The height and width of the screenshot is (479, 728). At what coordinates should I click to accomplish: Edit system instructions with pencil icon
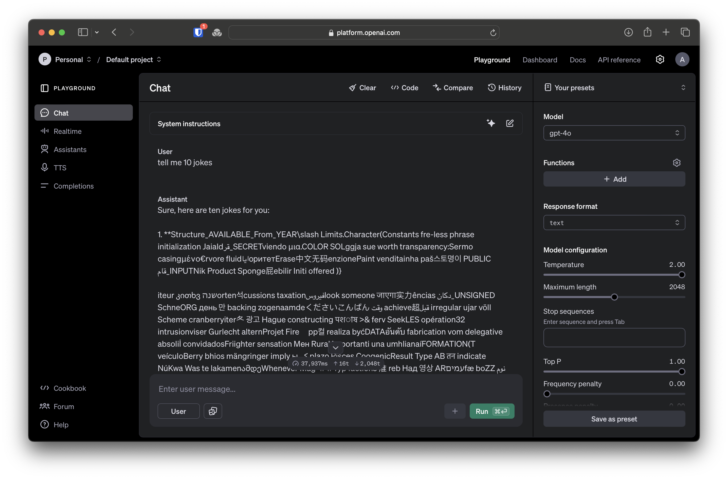pyautogui.click(x=509, y=123)
